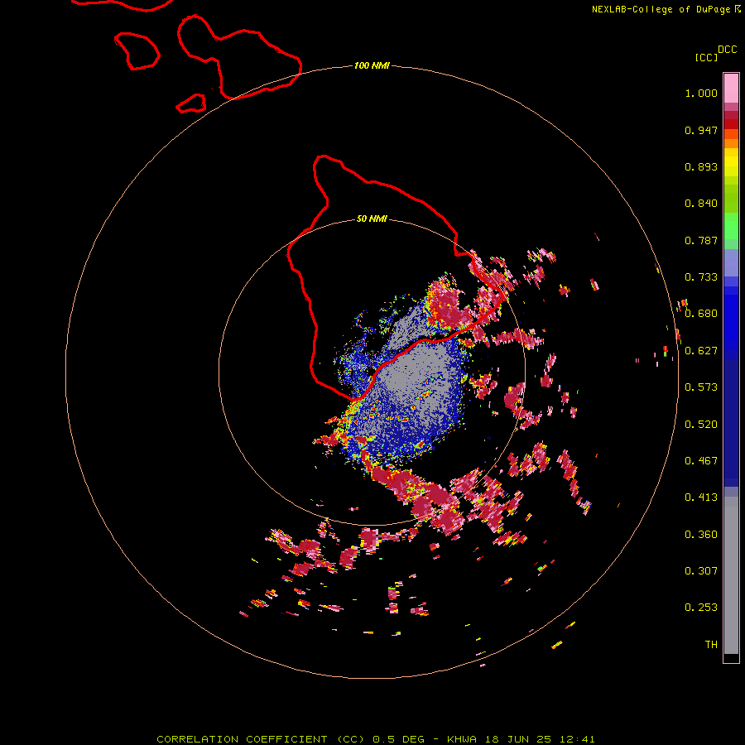
Task: Click the 0.680 legend value
Action: pyautogui.click(x=701, y=314)
